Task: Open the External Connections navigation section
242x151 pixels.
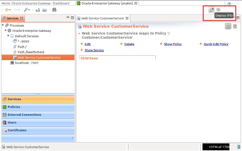Action: point(38,115)
